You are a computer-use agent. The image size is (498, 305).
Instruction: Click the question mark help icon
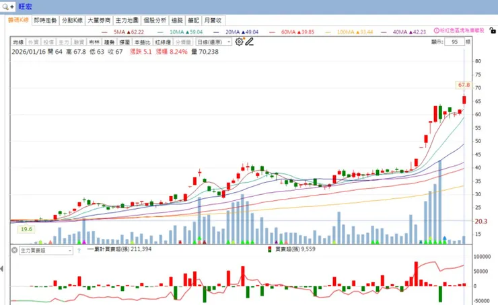point(79,251)
